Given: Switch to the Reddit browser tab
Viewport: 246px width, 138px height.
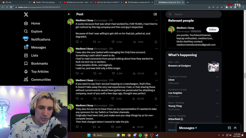Looking at the screenshot, I should coord(47,2).
